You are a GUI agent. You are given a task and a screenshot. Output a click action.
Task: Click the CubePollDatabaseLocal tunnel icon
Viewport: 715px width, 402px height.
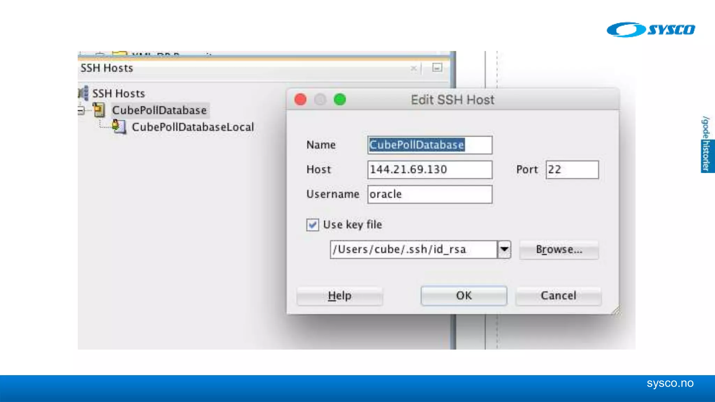click(119, 127)
